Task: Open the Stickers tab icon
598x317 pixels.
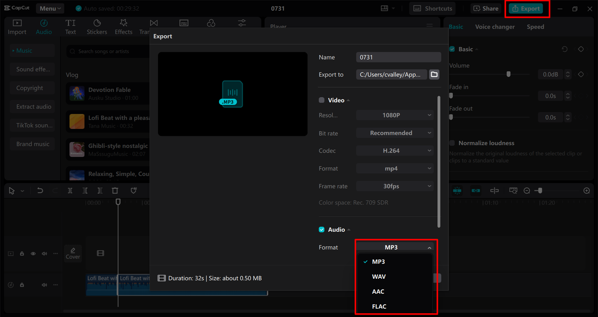Action: click(x=97, y=23)
